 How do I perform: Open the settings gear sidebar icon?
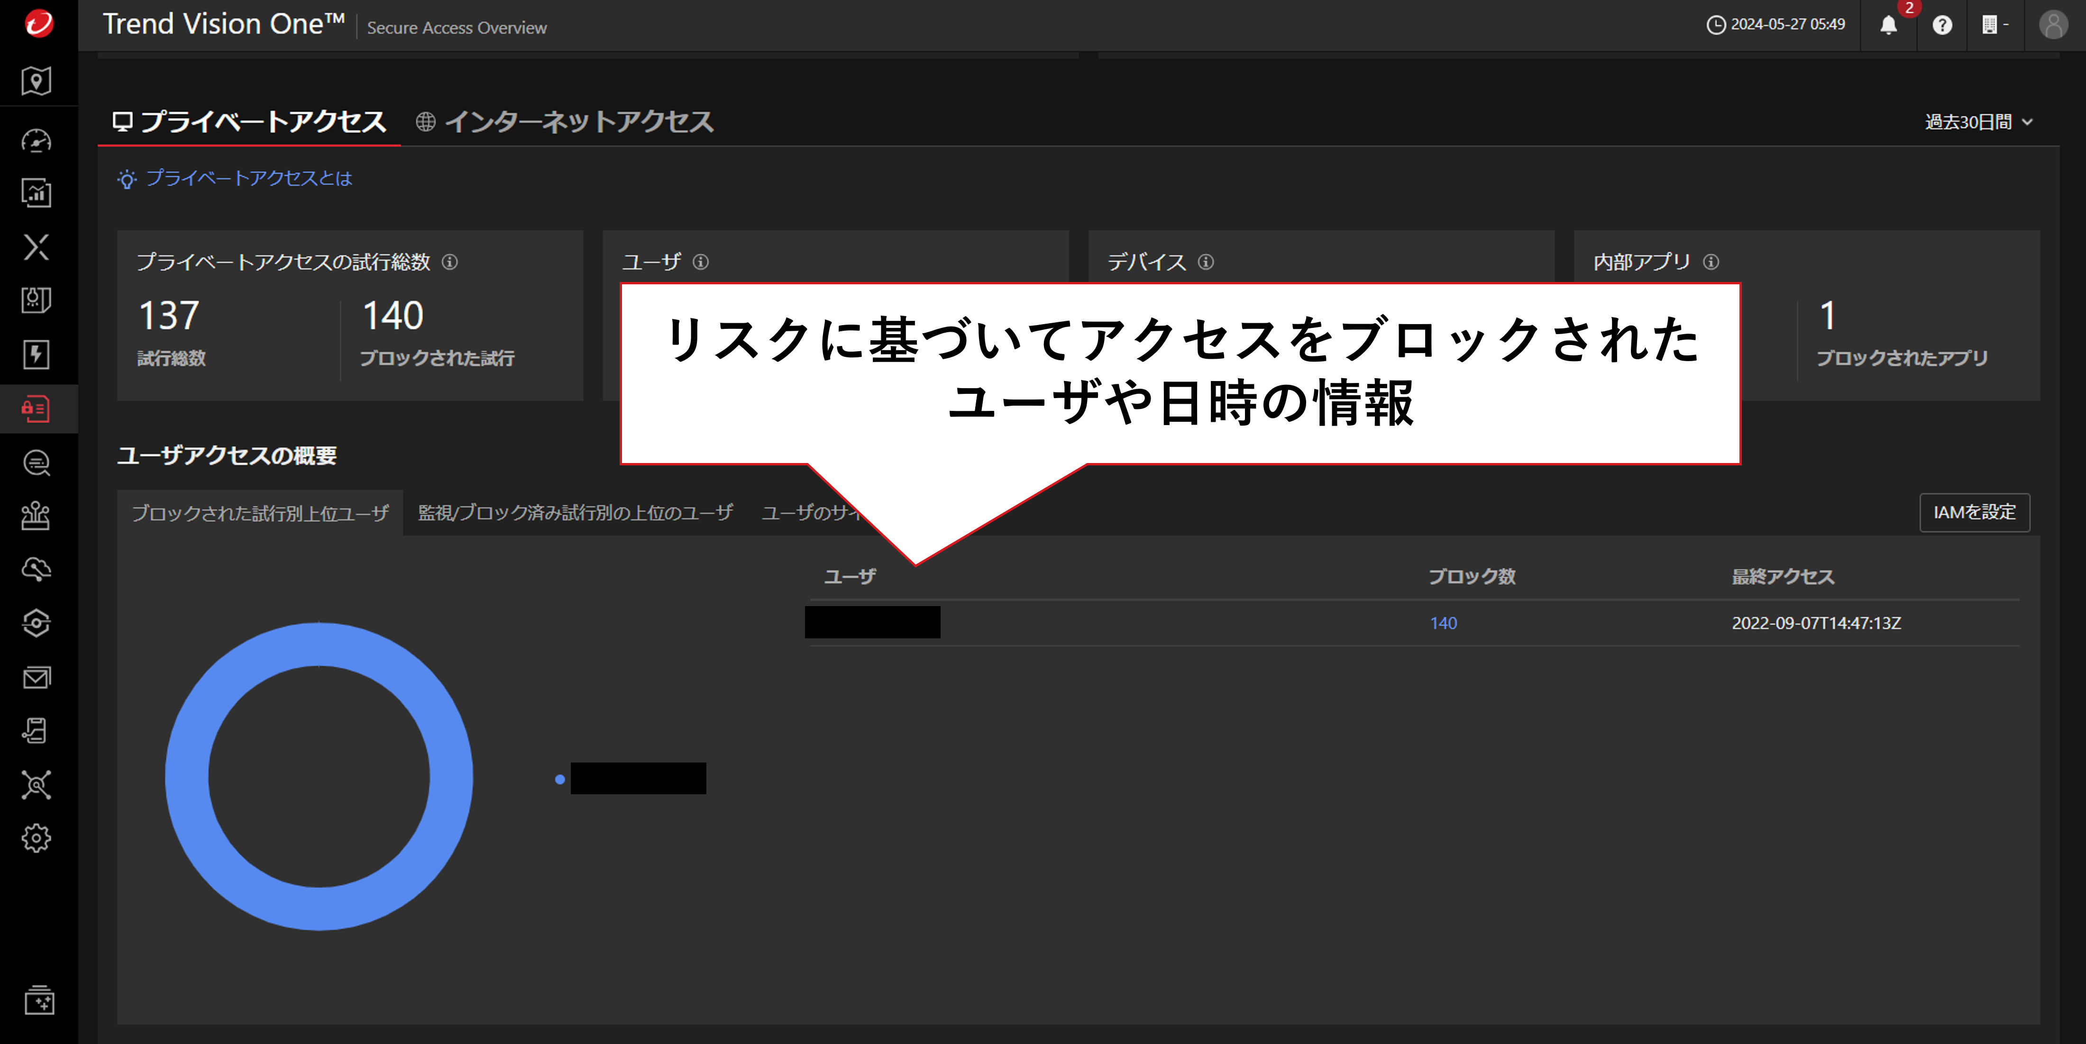click(x=37, y=838)
